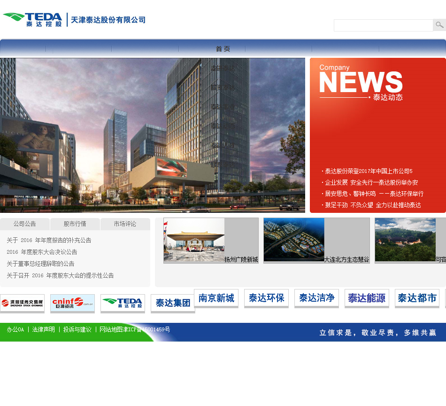Click the Company NEWS 泰达动态 heading
The height and width of the screenshot is (406, 446).
click(x=361, y=83)
